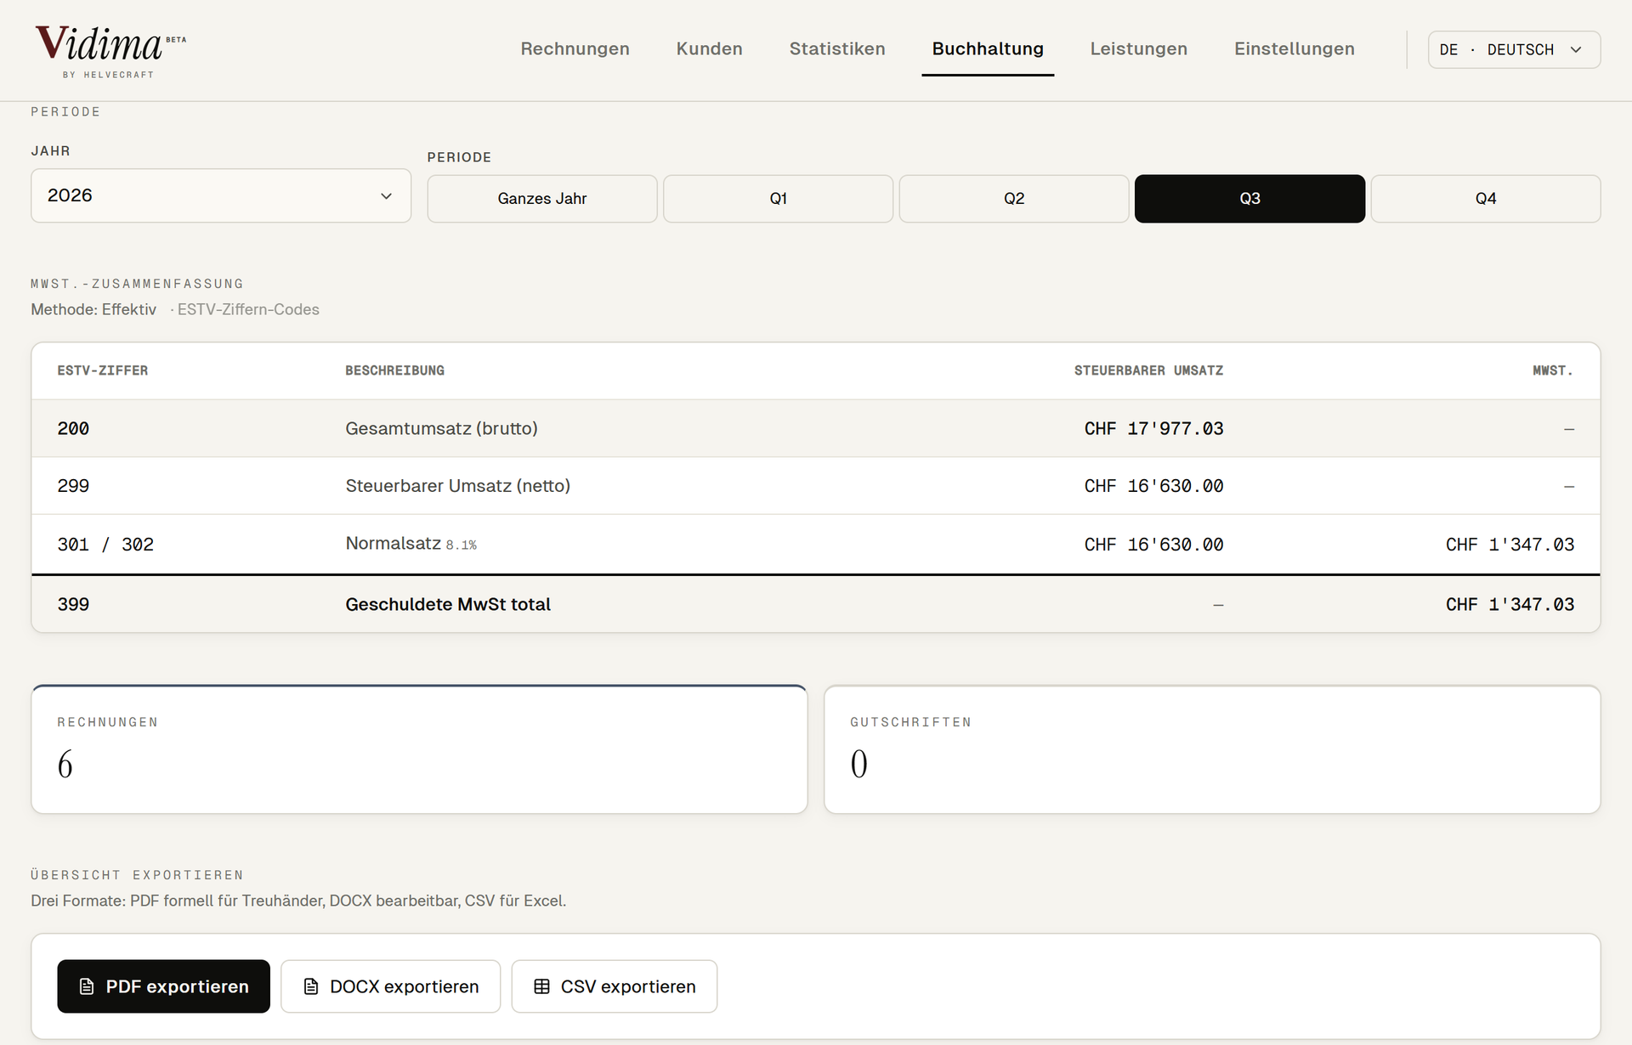Click the table icon on CSV exportieren
This screenshot has height=1045, width=1632.
click(x=541, y=986)
